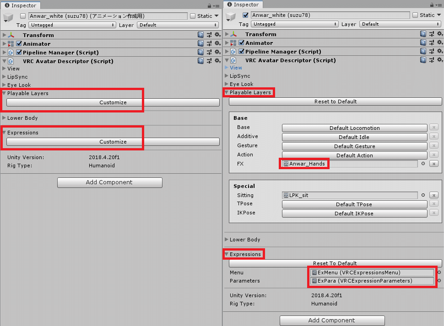Open Layer dropdown in right Inspector

coord(401,24)
